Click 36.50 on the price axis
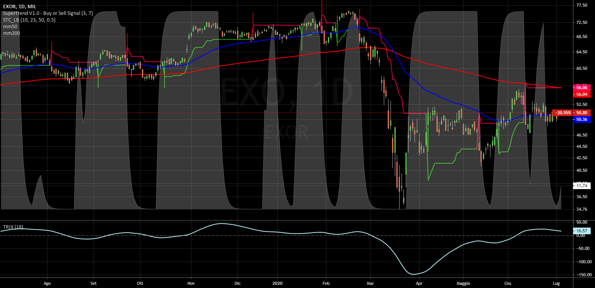The image size is (595, 288). (x=582, y=197)
